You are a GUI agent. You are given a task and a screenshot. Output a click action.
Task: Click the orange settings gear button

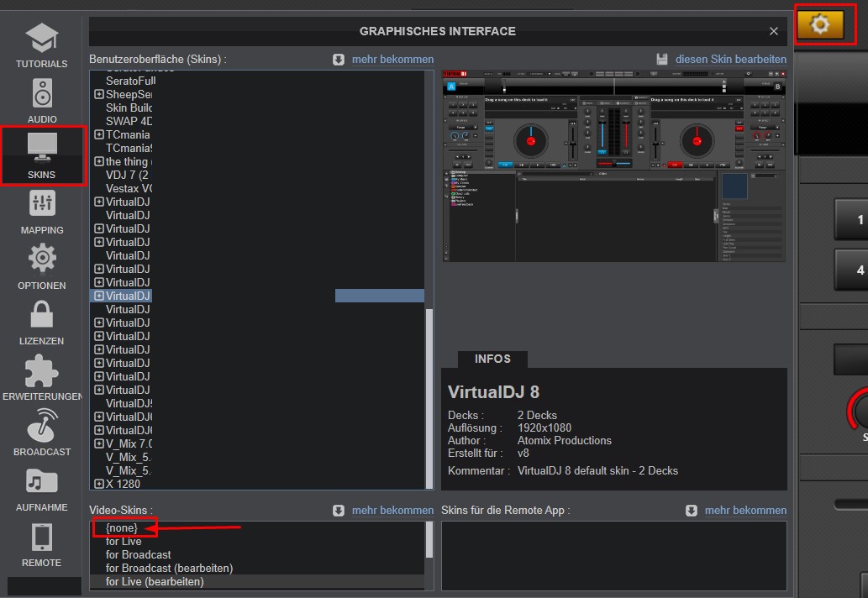click(x=820, y=24)
